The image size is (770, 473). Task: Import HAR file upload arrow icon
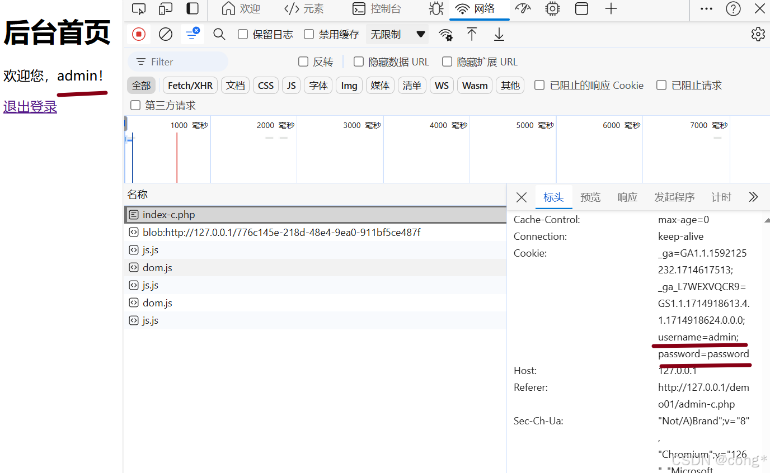pyautogui.click(x=472, y=34)
